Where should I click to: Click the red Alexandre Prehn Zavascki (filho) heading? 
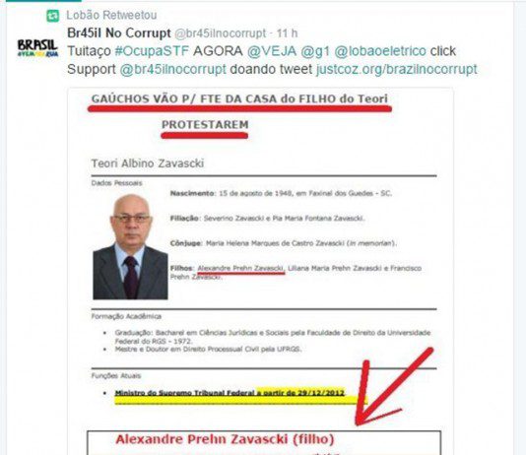pyautogui.click(x=225, y=439)
